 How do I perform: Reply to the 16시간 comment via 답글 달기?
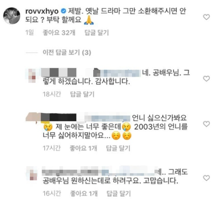click(x=119, y=193)
